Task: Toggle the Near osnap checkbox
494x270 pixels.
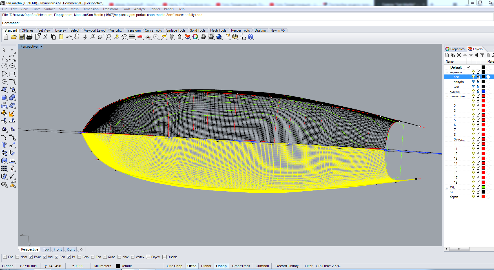Action: point(17,257)
